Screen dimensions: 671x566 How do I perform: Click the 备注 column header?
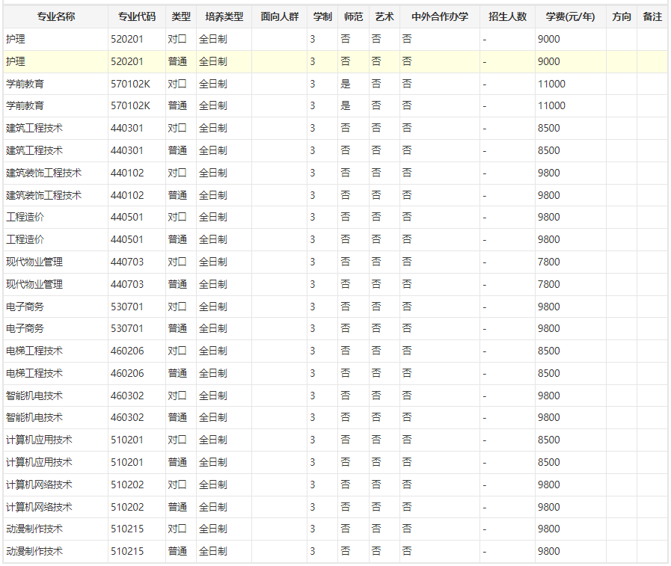click(x=652, y=16)
